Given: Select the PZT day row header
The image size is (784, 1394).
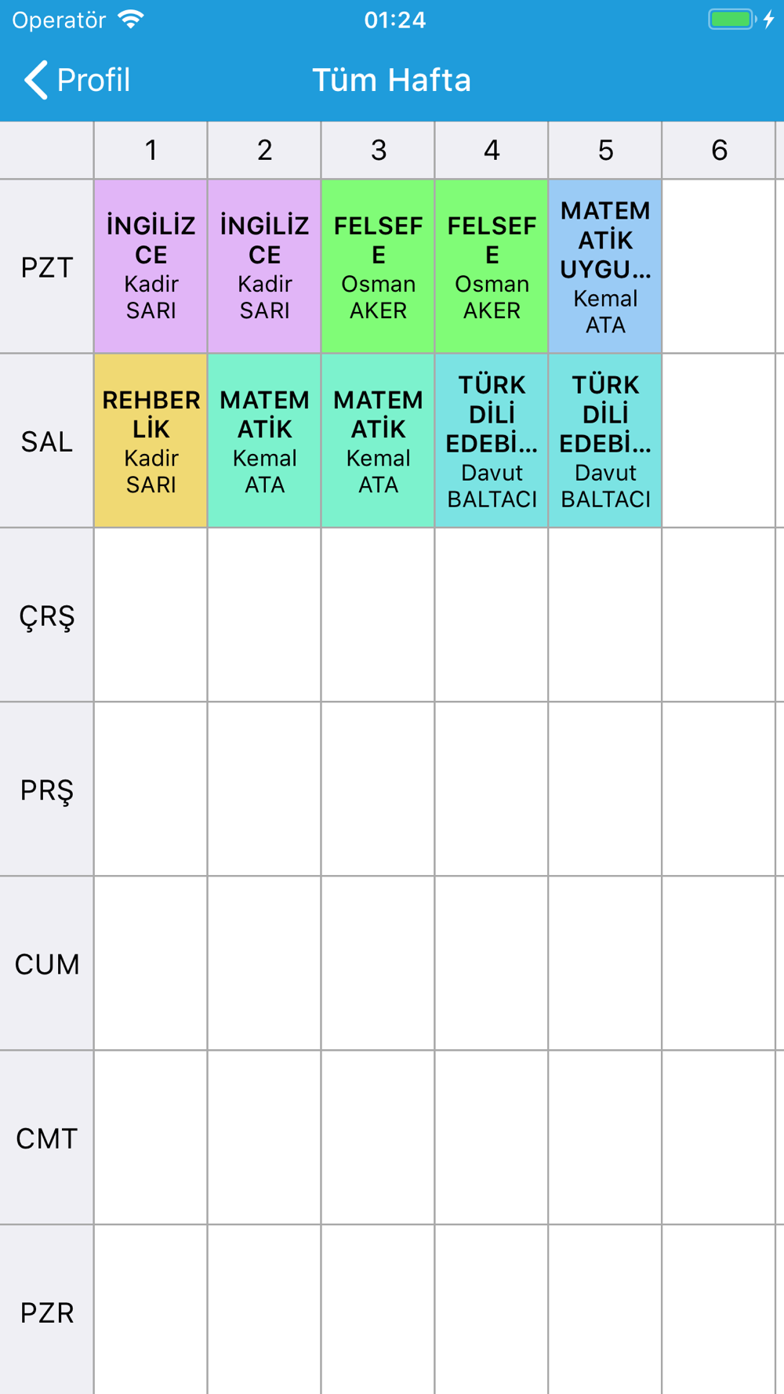Looking at the screenshot, I should 47,267.
